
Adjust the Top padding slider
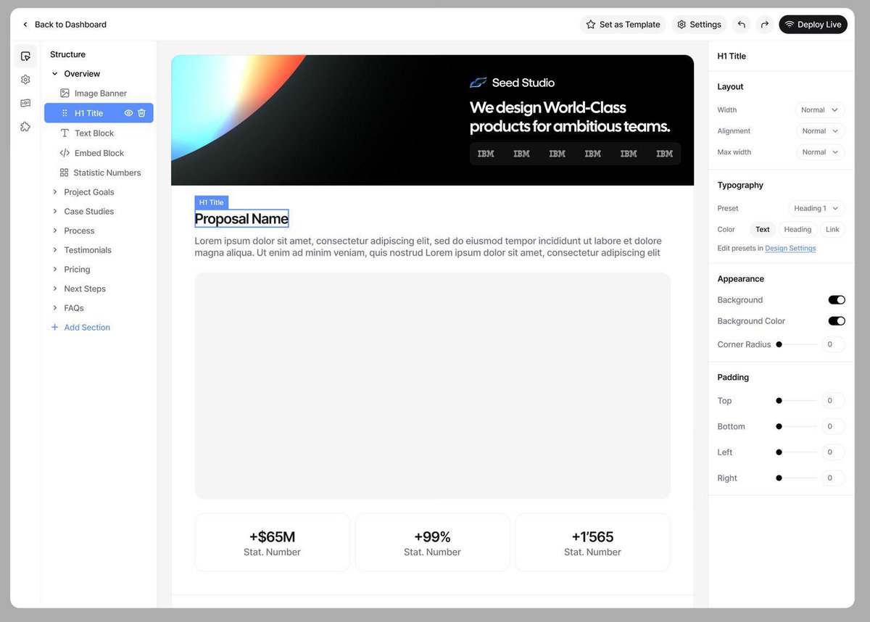pos(796,401)
